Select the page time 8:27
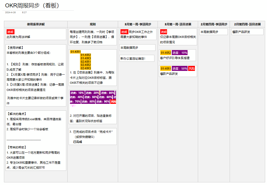 tap(24, 12)
